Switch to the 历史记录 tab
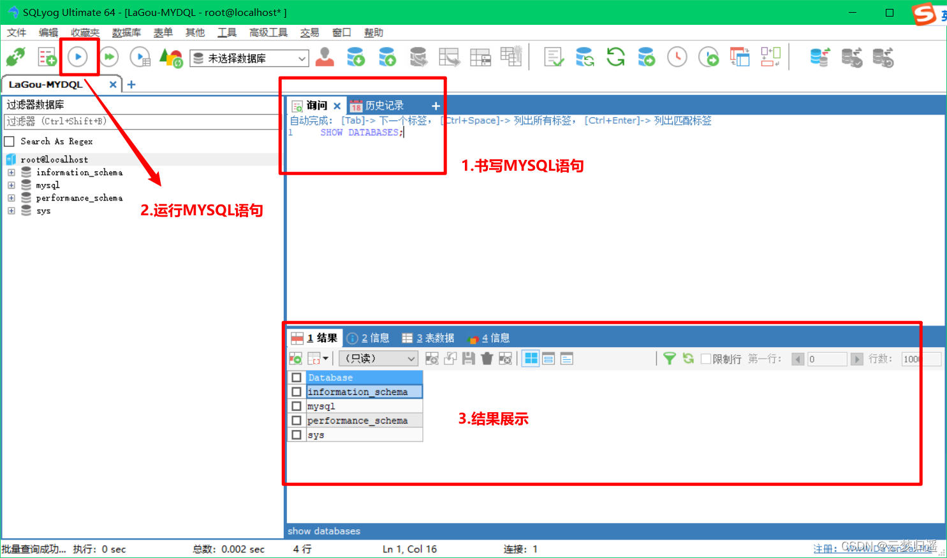Screen dimensions: 947x558 pyautogui.click(x=377, y=106)
